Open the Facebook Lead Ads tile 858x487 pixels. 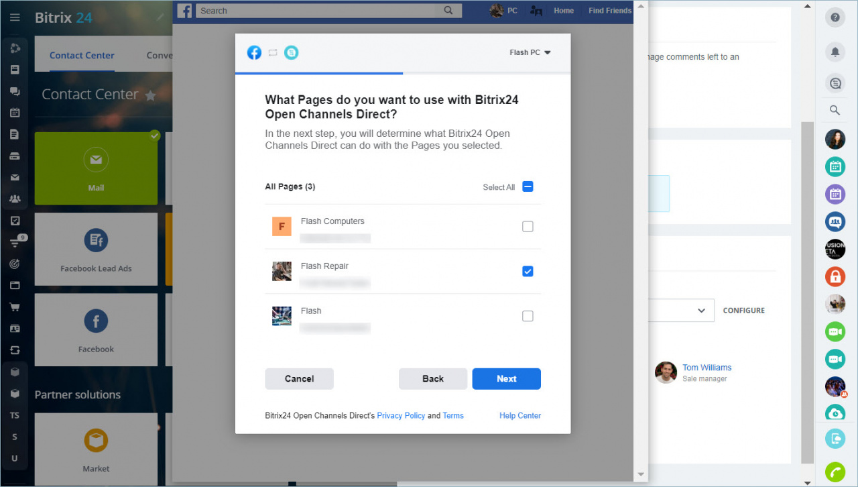tap(96, 250)
